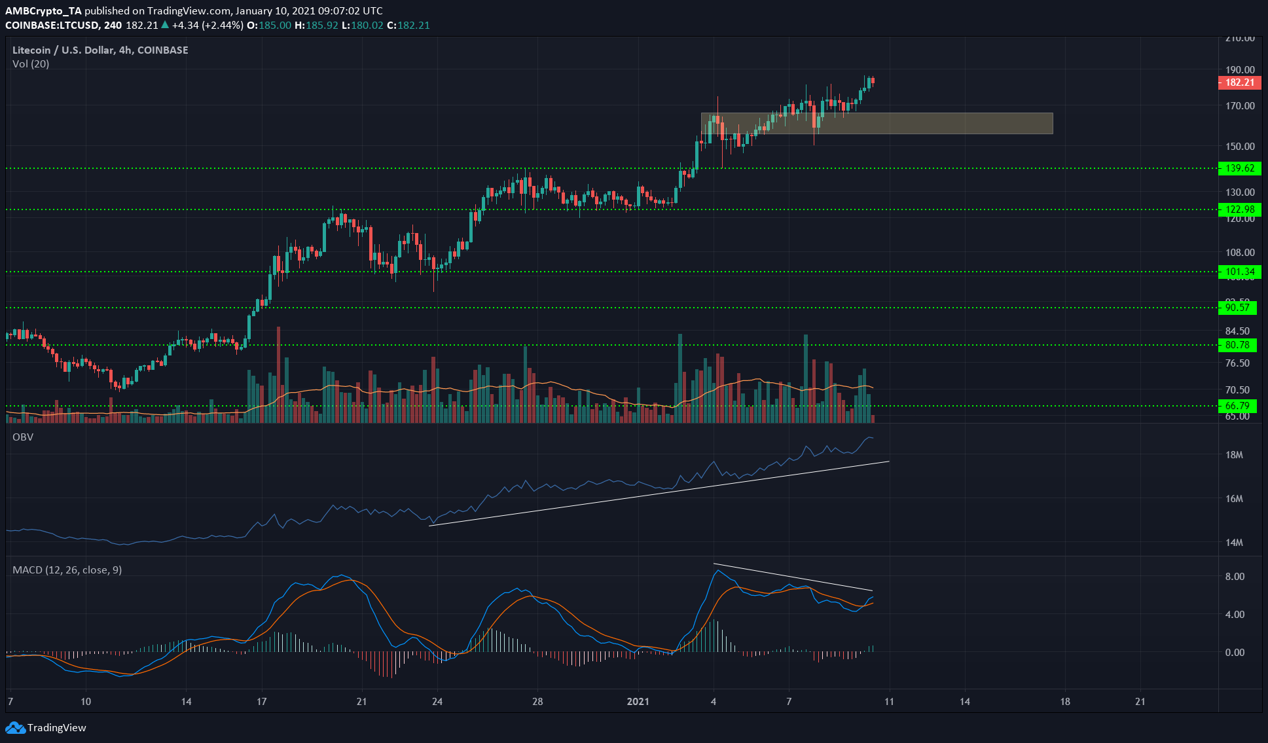1268x743 pixels.
Task: Click the 66.79 price level label
Action: pos(1237,406)
